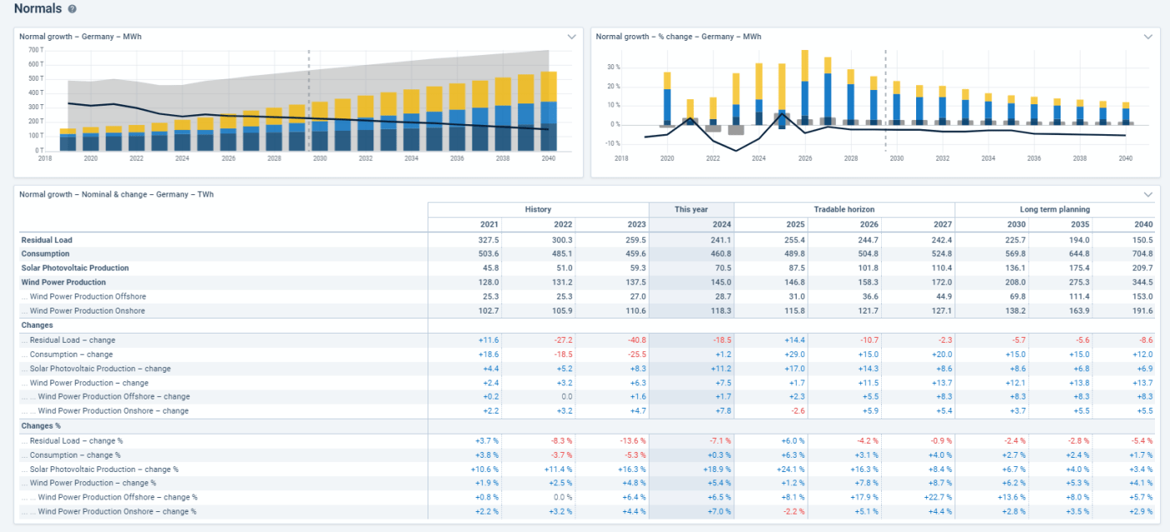Select the Consumption row label
This screenshot has height=532, width=1170.
click(45, 254)
